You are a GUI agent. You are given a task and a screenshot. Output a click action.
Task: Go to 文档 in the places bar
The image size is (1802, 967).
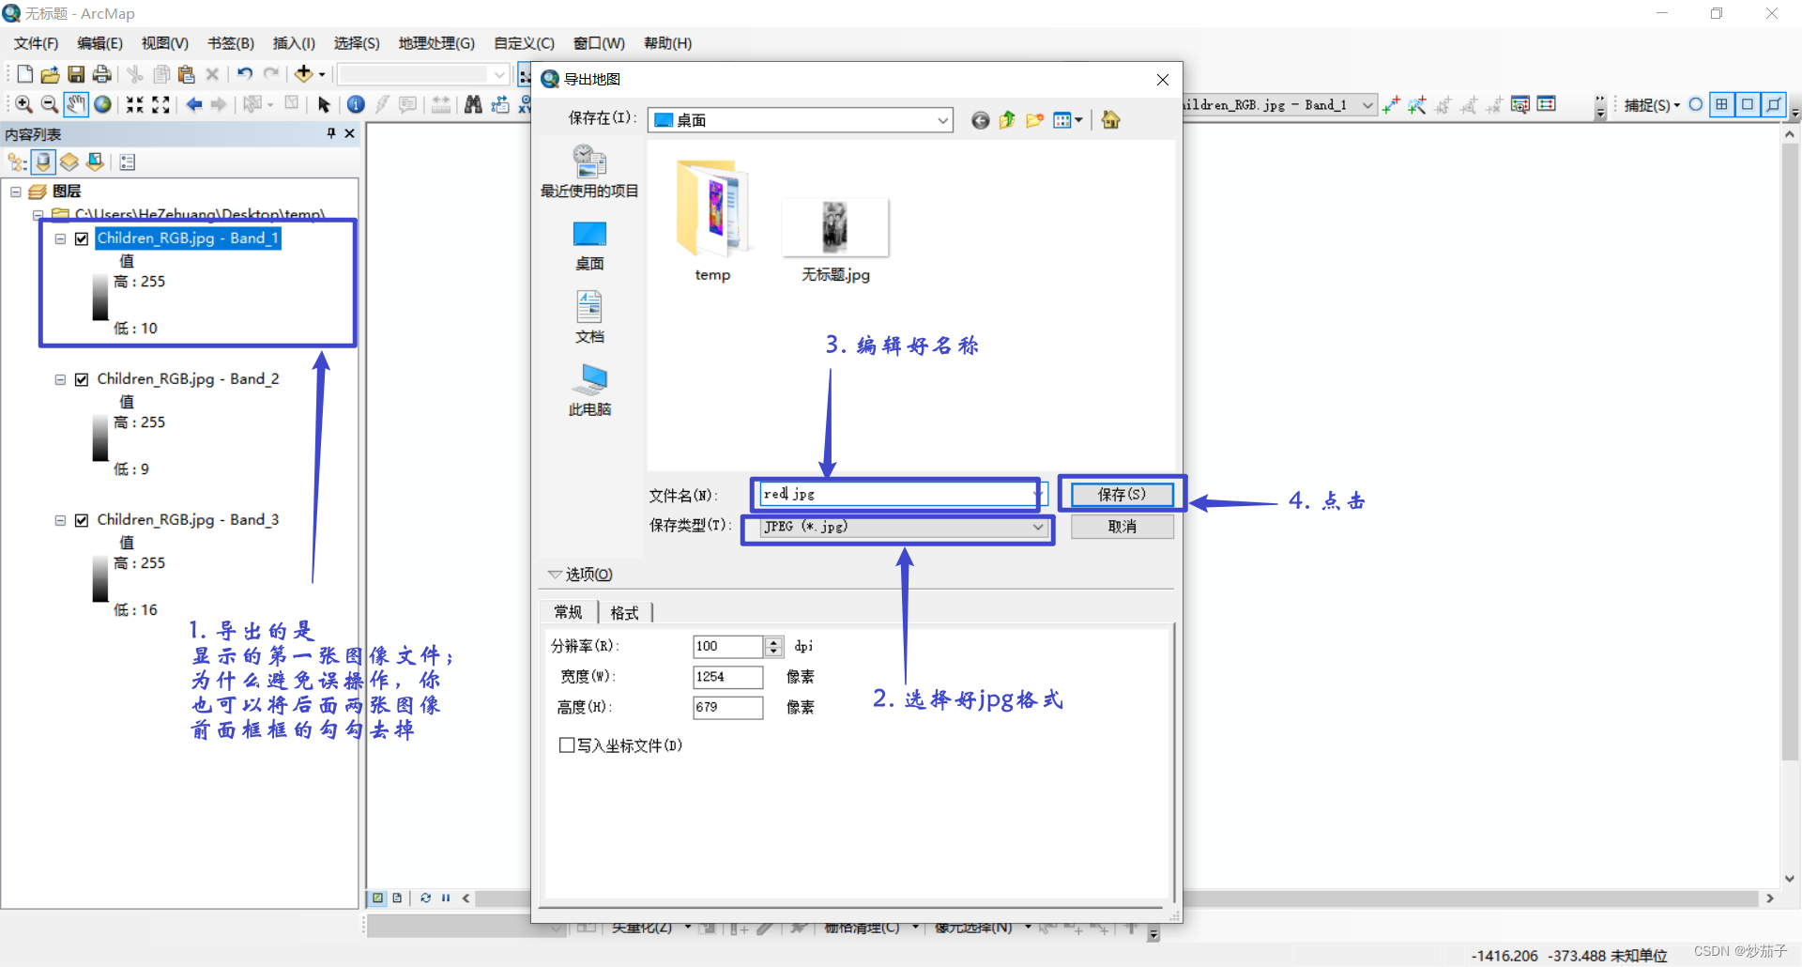click(589, 317)
